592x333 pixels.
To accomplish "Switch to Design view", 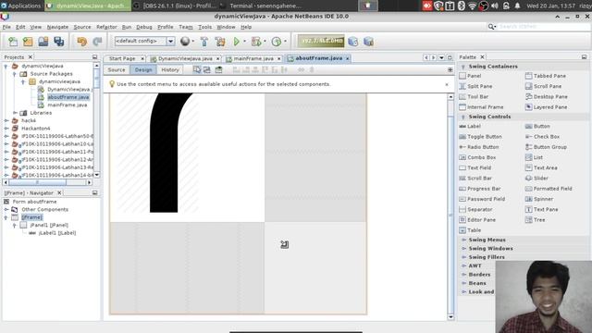I will point(143,70).
